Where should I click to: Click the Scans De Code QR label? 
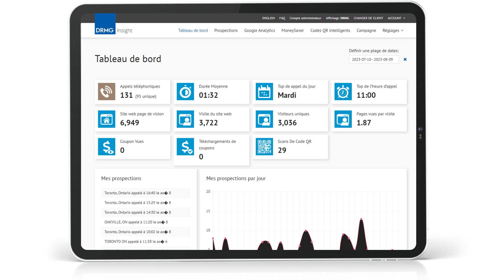[295, 141]
